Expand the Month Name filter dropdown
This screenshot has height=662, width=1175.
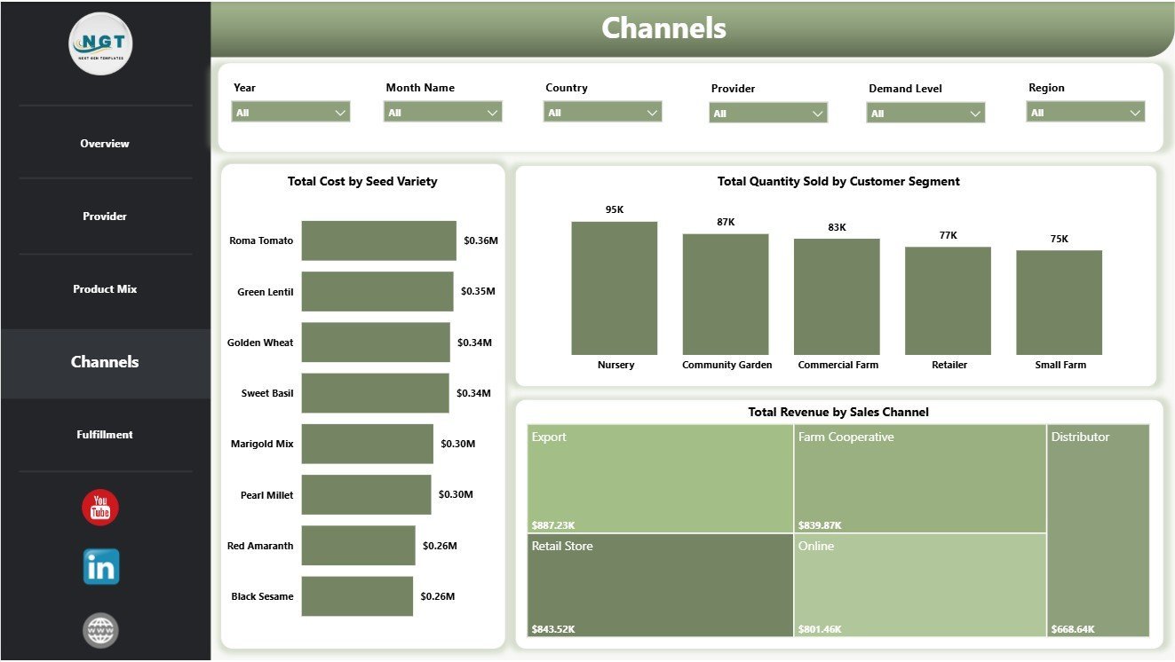442,112
